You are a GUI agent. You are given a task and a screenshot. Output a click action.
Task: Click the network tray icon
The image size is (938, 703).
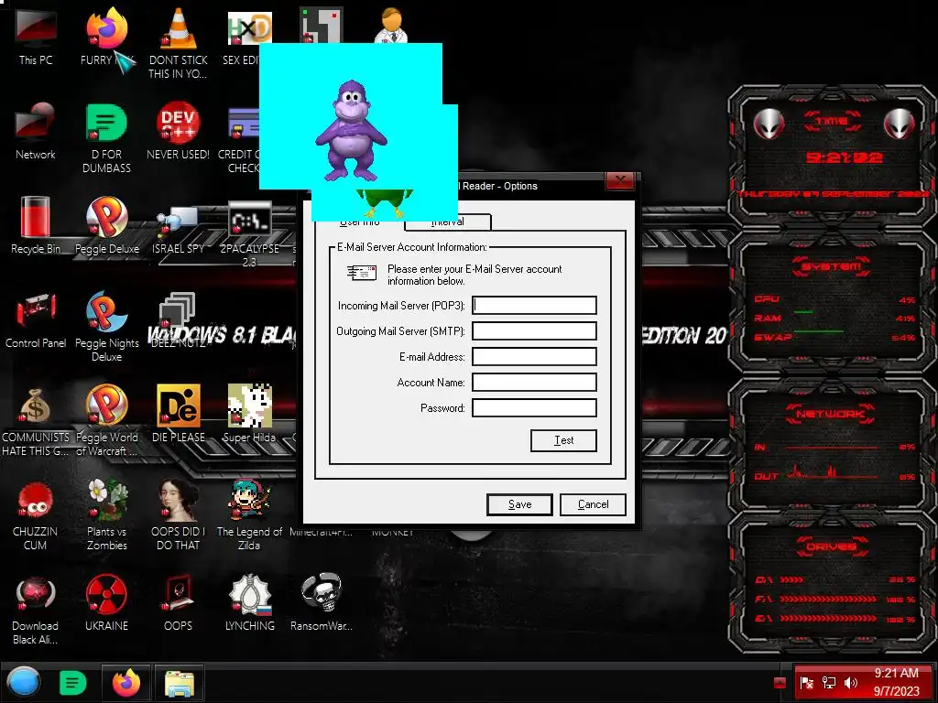[x=828, y=683]
